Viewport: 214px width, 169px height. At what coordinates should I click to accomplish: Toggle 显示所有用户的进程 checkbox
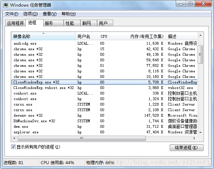pyautogui.click(x=13, y=147)
